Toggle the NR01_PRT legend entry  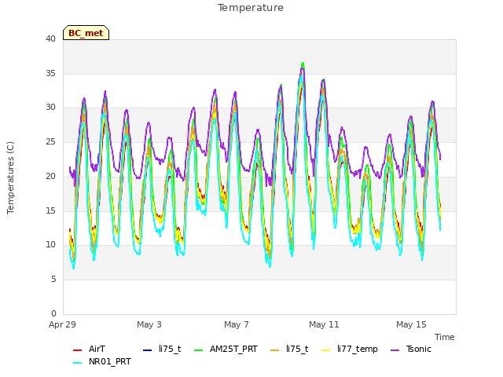(x=102, y=361)
